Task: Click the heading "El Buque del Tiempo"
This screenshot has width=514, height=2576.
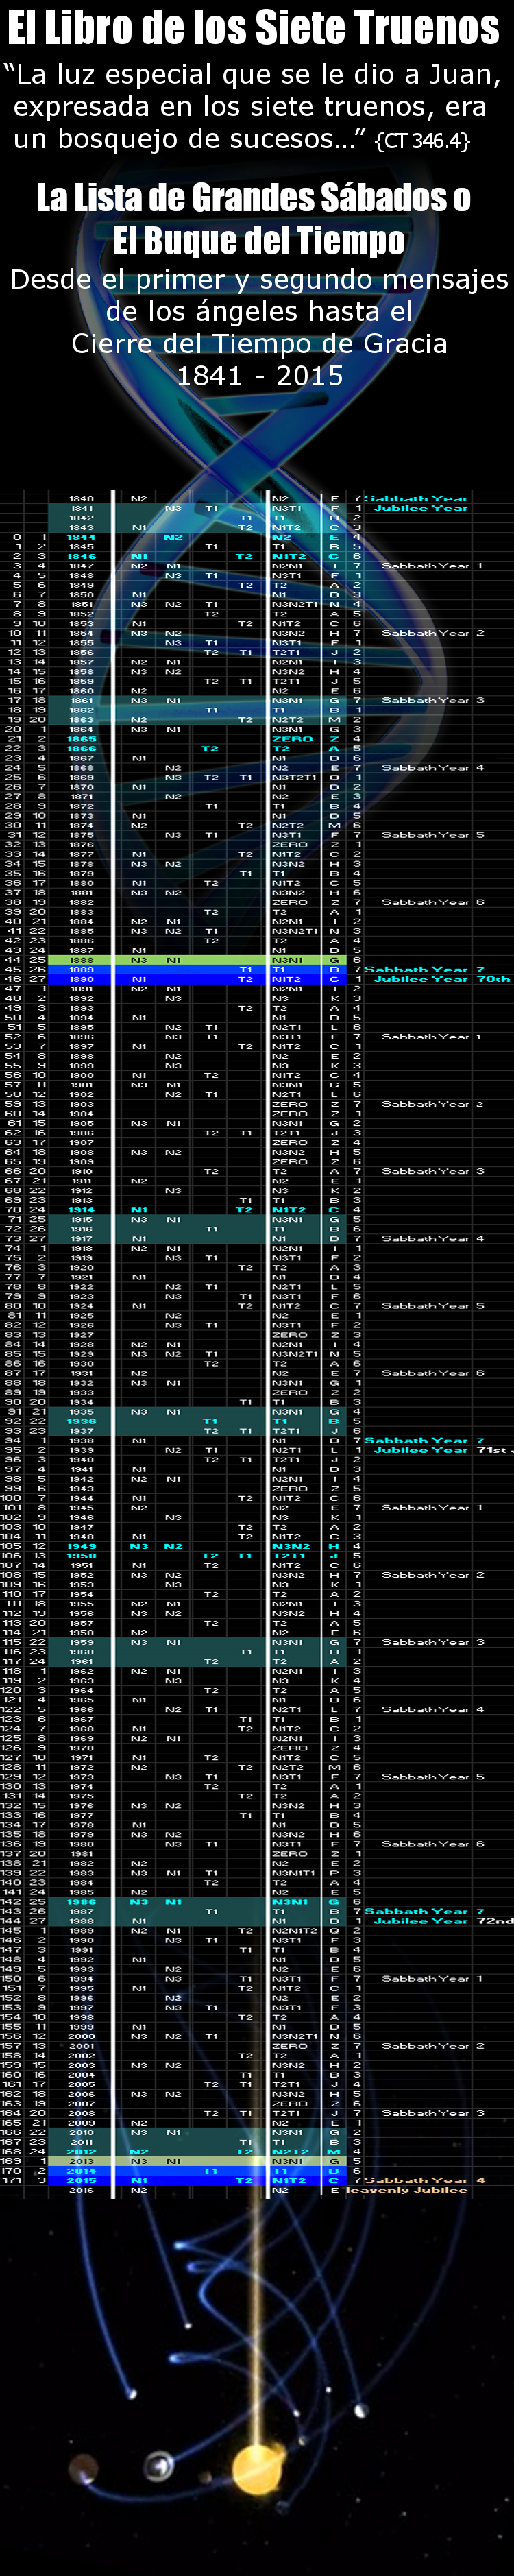Action: point(259,241)
